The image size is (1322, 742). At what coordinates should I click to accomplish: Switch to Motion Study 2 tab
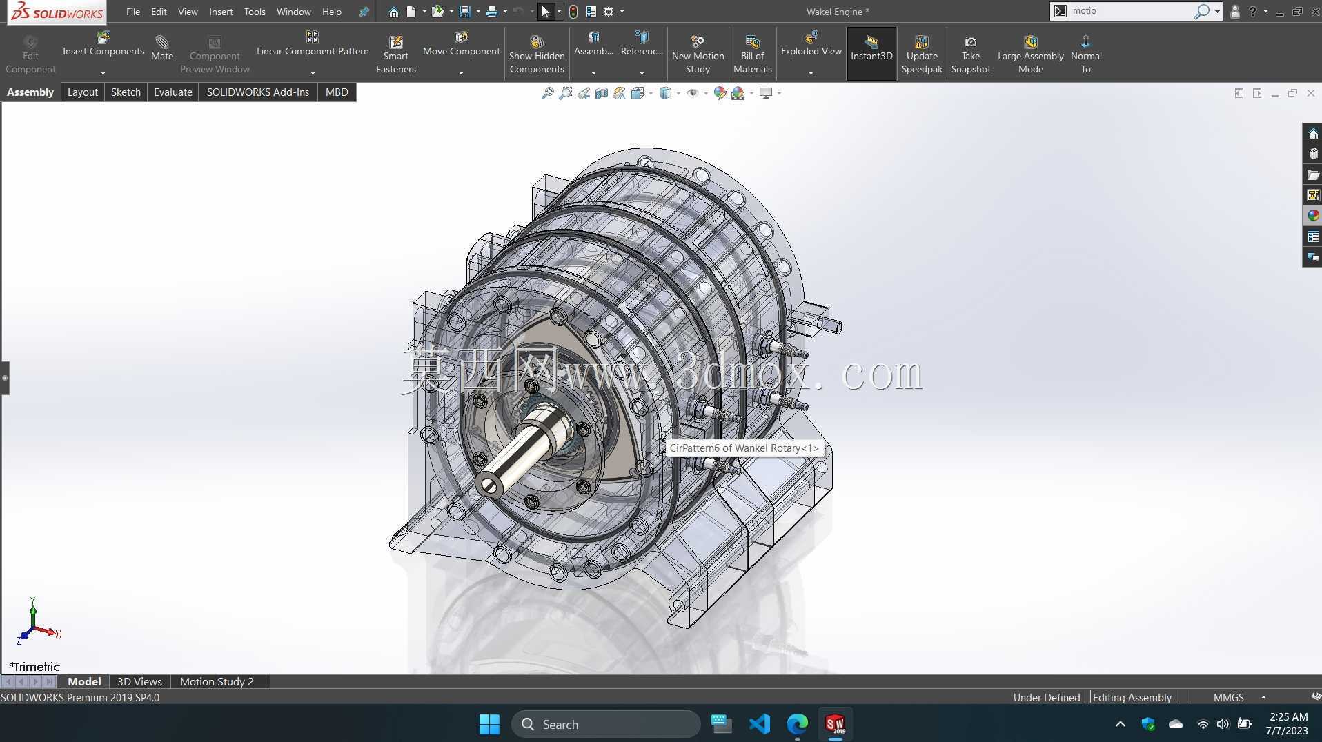[x=217, y=681]
